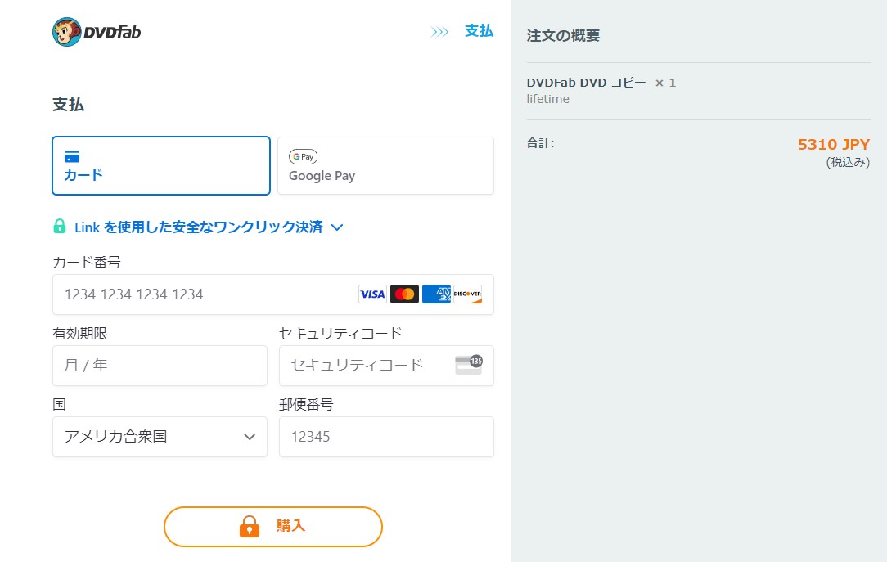This screenshot has height=562, width=887.
Task: Click the 注文の概要 heading
Action: (x=563, y=36)
